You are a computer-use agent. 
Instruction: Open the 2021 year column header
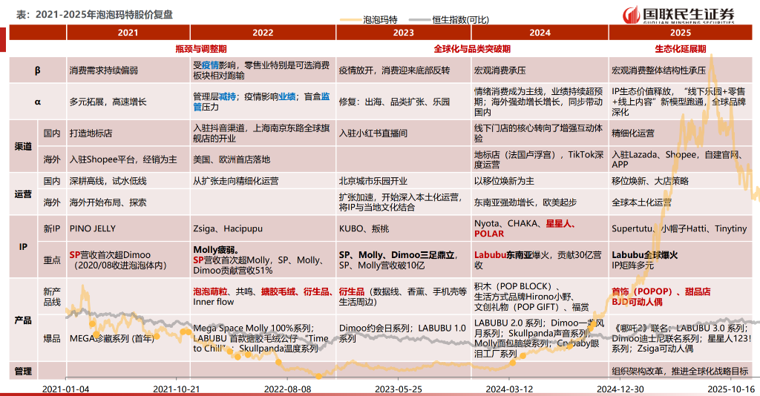pyautogui.click(x=128, y=33)
